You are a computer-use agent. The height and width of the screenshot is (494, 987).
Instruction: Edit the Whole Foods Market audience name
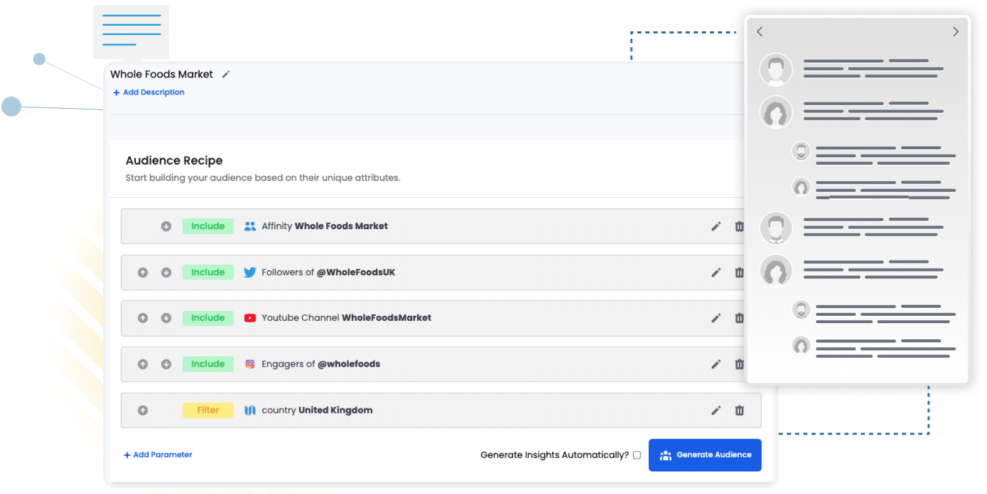click(226, 74)
